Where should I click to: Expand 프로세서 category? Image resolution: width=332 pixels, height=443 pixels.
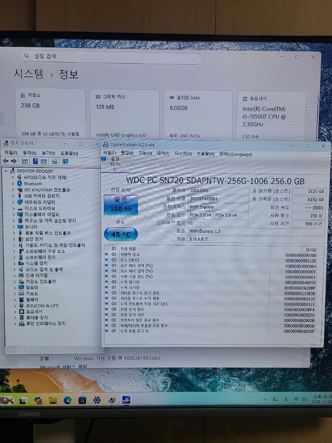[15, 311]
